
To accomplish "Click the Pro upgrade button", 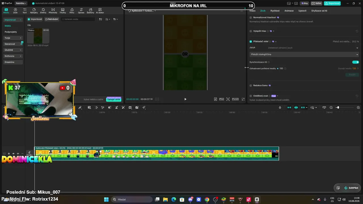I will pyautogui.click(x=305, y=3).
